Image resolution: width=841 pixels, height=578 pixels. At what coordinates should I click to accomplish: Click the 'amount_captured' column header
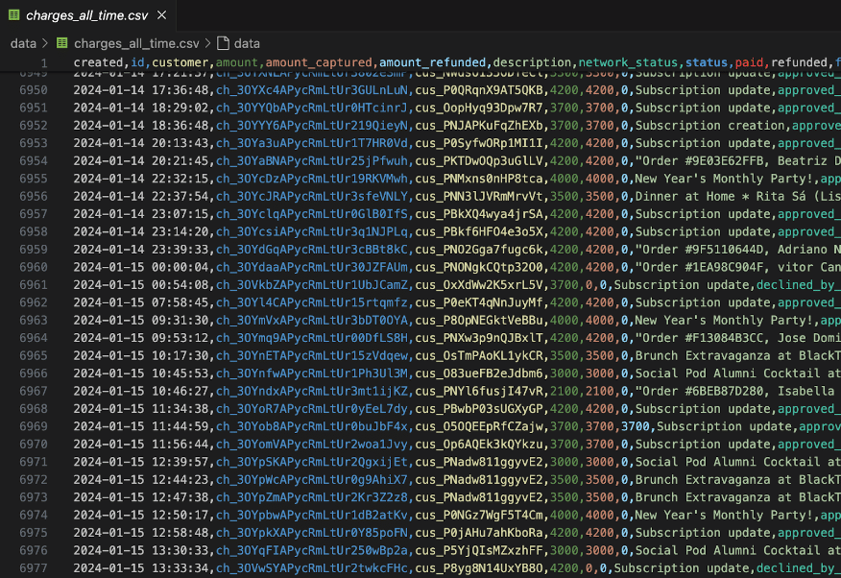click(x=319, y=62)
